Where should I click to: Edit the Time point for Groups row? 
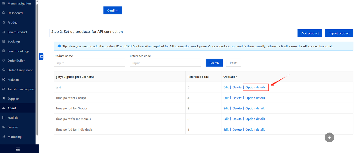pyautogui.click(x=226, y=98)
